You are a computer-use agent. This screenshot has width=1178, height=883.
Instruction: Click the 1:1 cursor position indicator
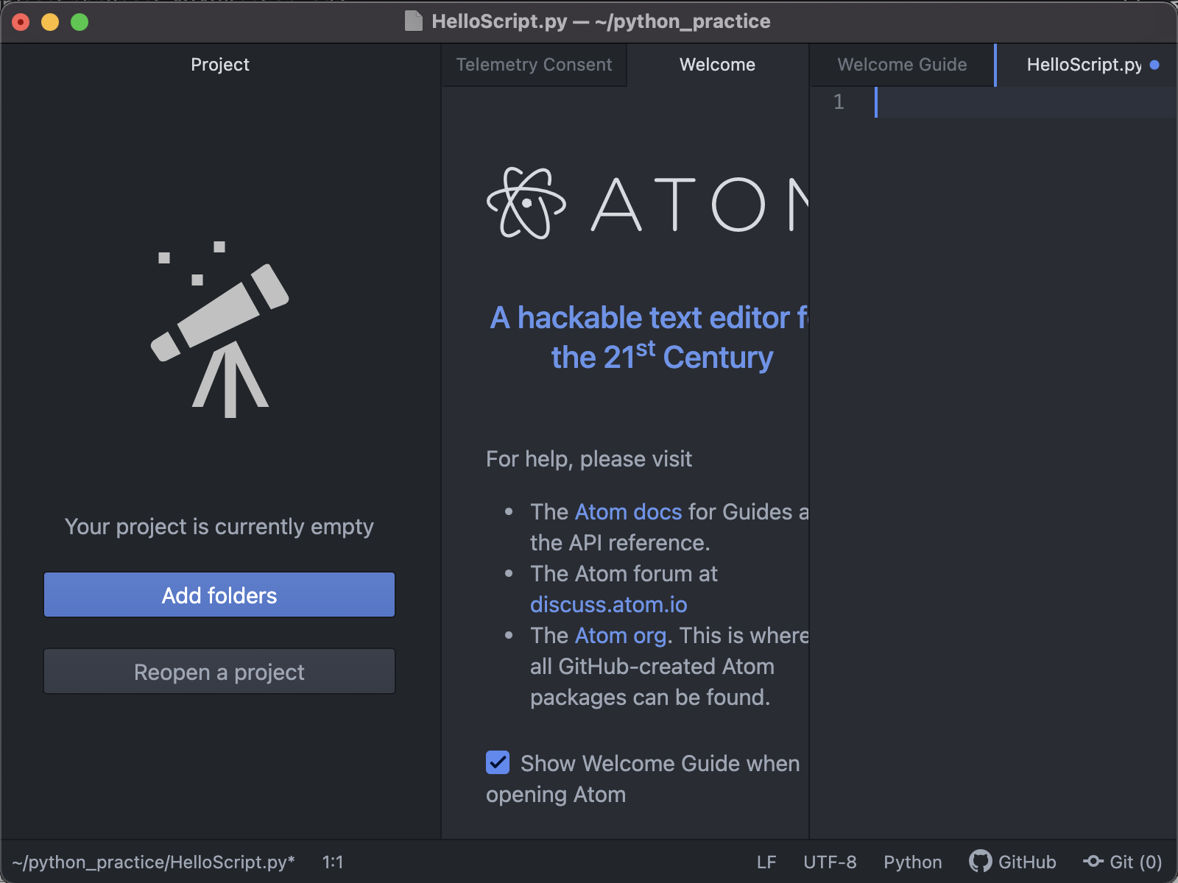(333, 862)
